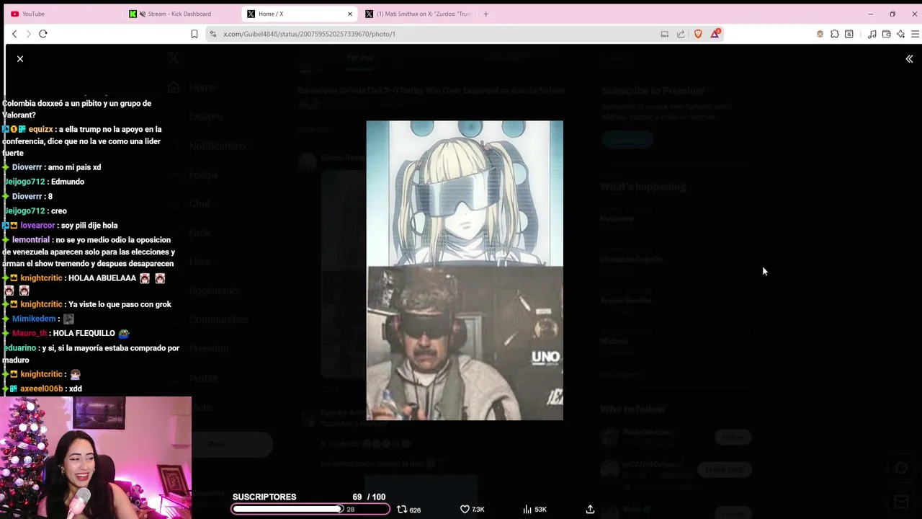This screenshot has width=922, height=519.
Task: Click chat username Mimikedem
Action: click(x=34, y=319)
